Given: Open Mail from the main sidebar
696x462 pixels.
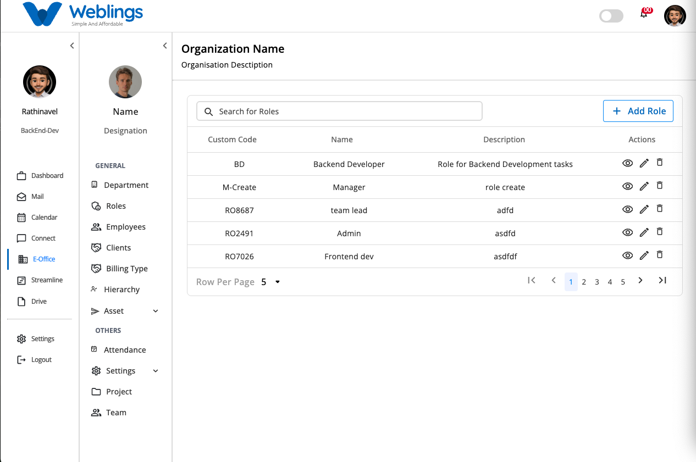Looking at the screenshot, I should point(30,197).
